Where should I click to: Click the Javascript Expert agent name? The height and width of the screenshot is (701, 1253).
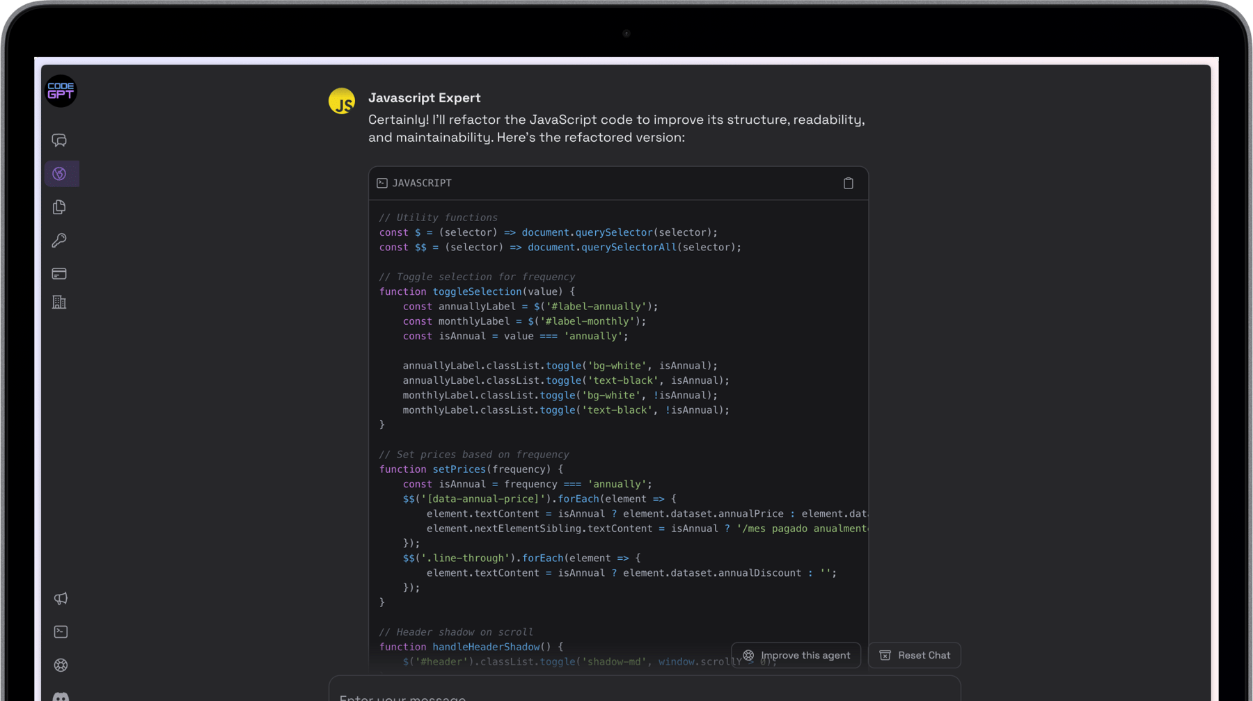tap(424, 98)
